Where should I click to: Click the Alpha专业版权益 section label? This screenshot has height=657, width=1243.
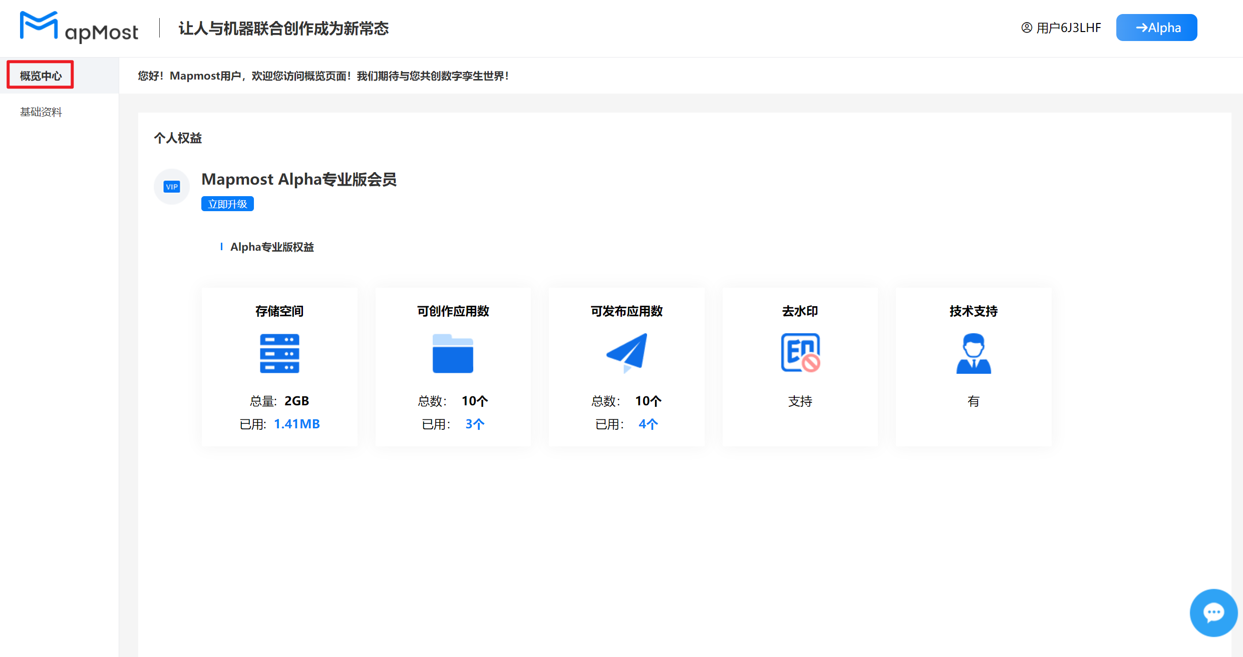272,247
